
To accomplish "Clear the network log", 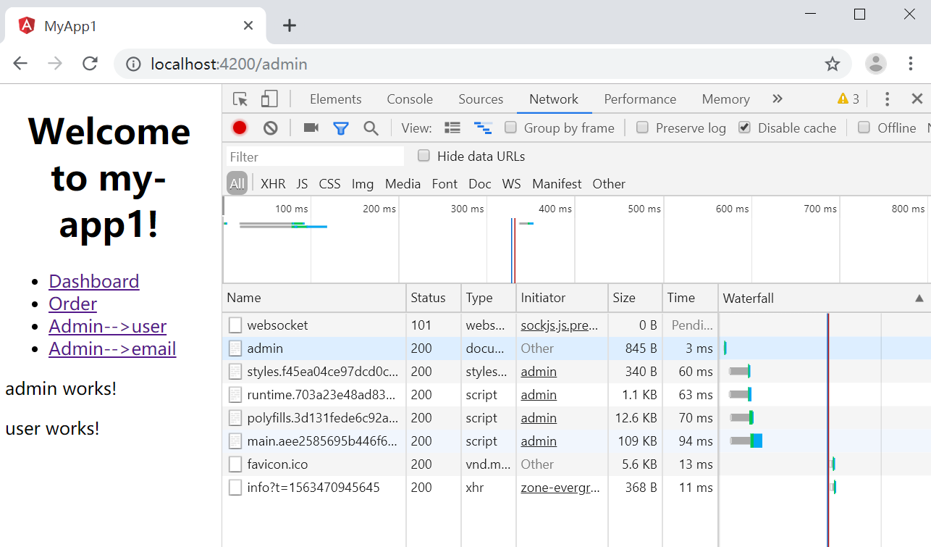I will click(x=271, y=128).
